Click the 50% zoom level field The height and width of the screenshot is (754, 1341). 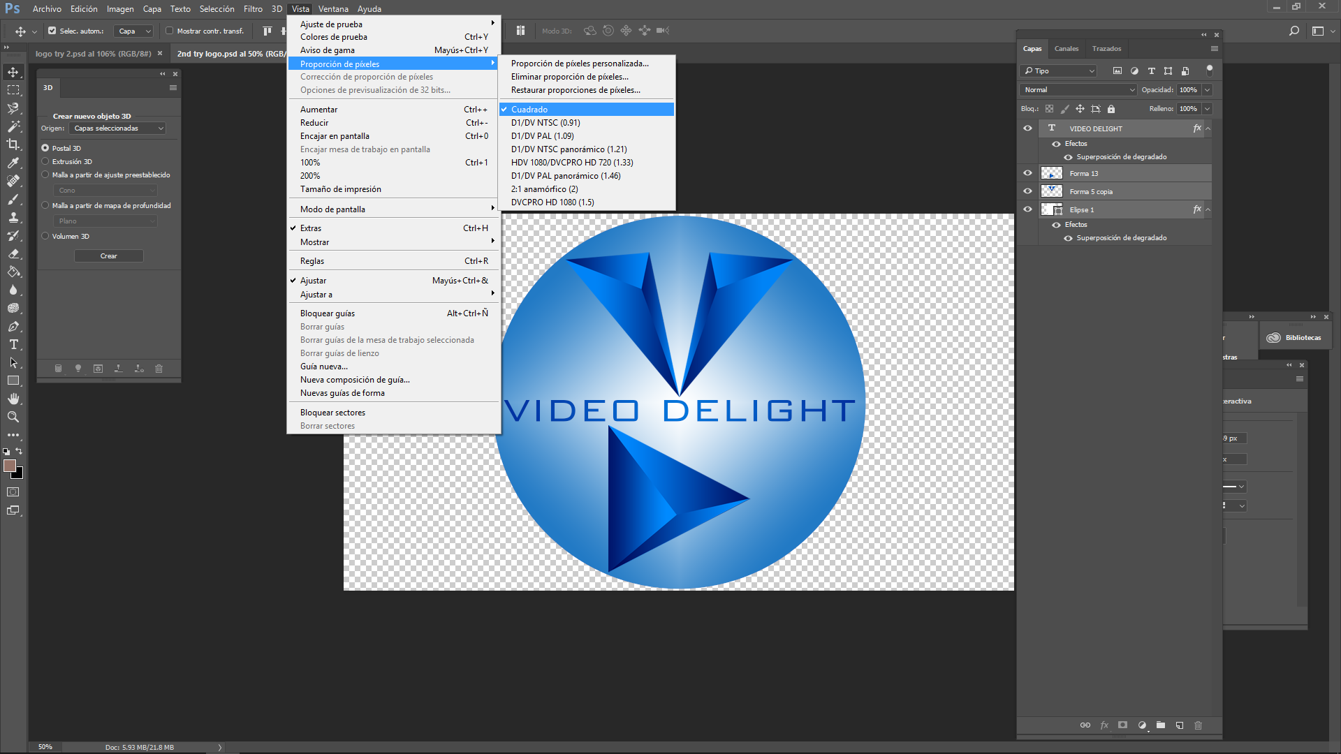click(x=45, y=747)
